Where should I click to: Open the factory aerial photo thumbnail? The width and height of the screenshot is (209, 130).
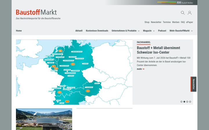[44, 119]
